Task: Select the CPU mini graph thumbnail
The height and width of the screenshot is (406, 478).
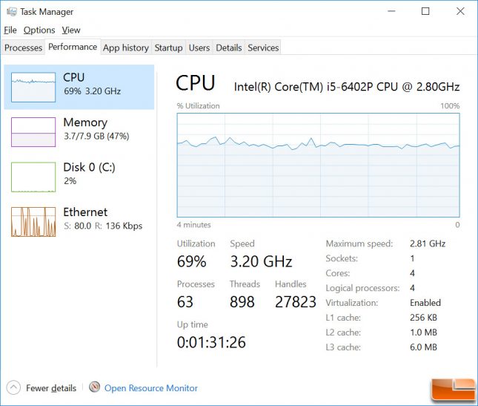Action: coord(33,87)
